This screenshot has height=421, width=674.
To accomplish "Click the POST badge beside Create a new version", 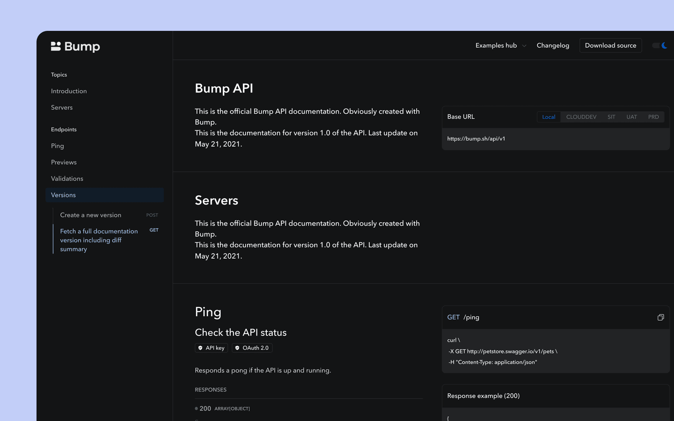I will [152, 215].
